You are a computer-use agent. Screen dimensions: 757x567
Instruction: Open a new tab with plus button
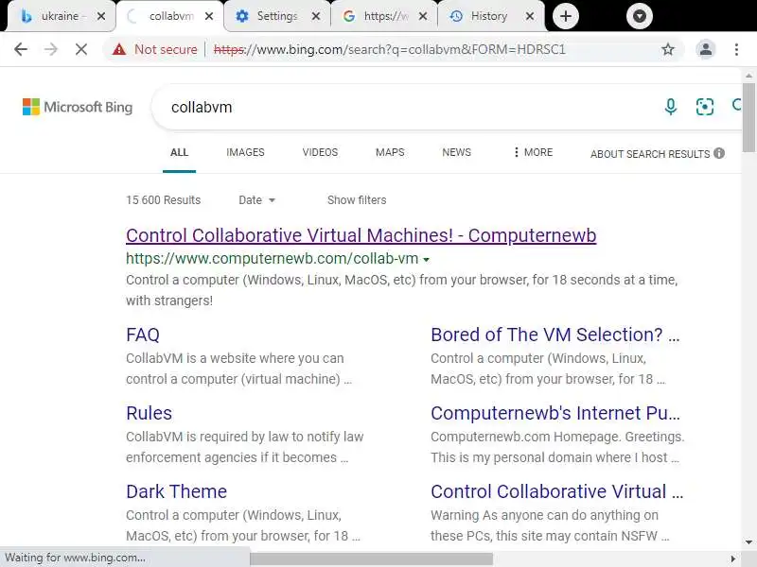click(x=565, y=16)
